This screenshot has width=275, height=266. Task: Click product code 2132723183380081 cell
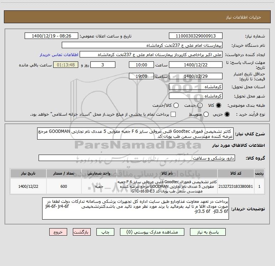(x=236, y=186)
